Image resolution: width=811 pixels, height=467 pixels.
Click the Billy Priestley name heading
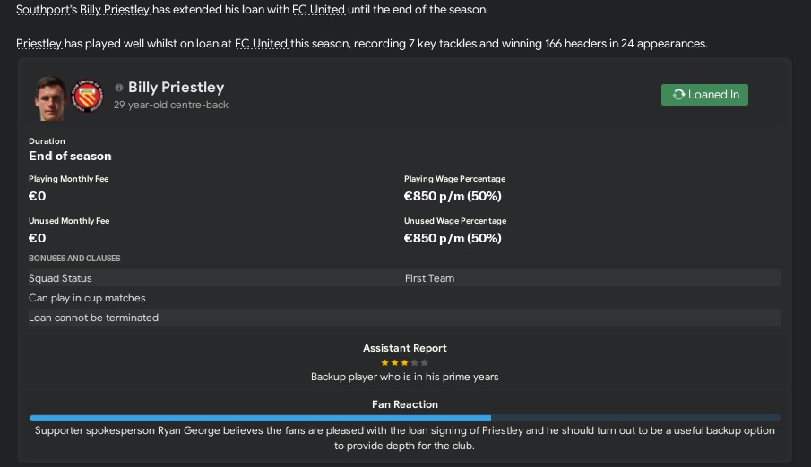(176, 88)
